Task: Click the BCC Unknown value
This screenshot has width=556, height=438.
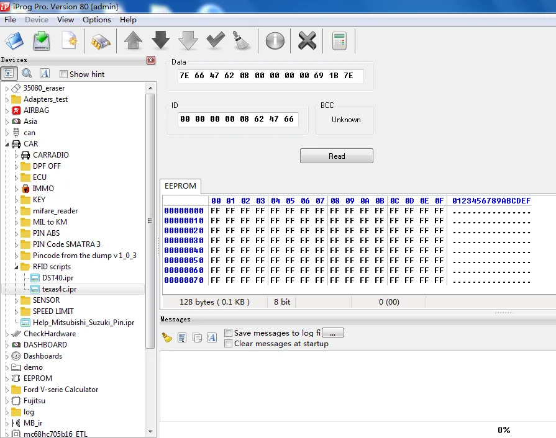Action: click(x=346, y=120)
